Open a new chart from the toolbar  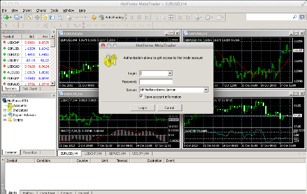click(6, 17)
